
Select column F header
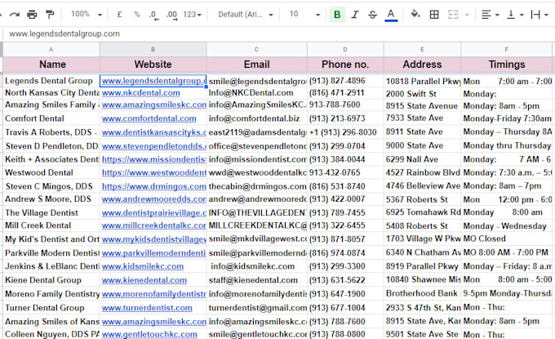(507, 50)
